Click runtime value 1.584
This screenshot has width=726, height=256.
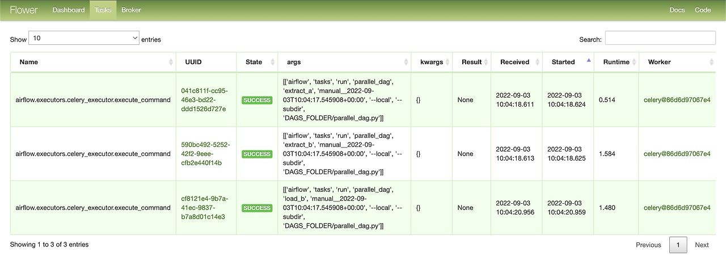607,154
